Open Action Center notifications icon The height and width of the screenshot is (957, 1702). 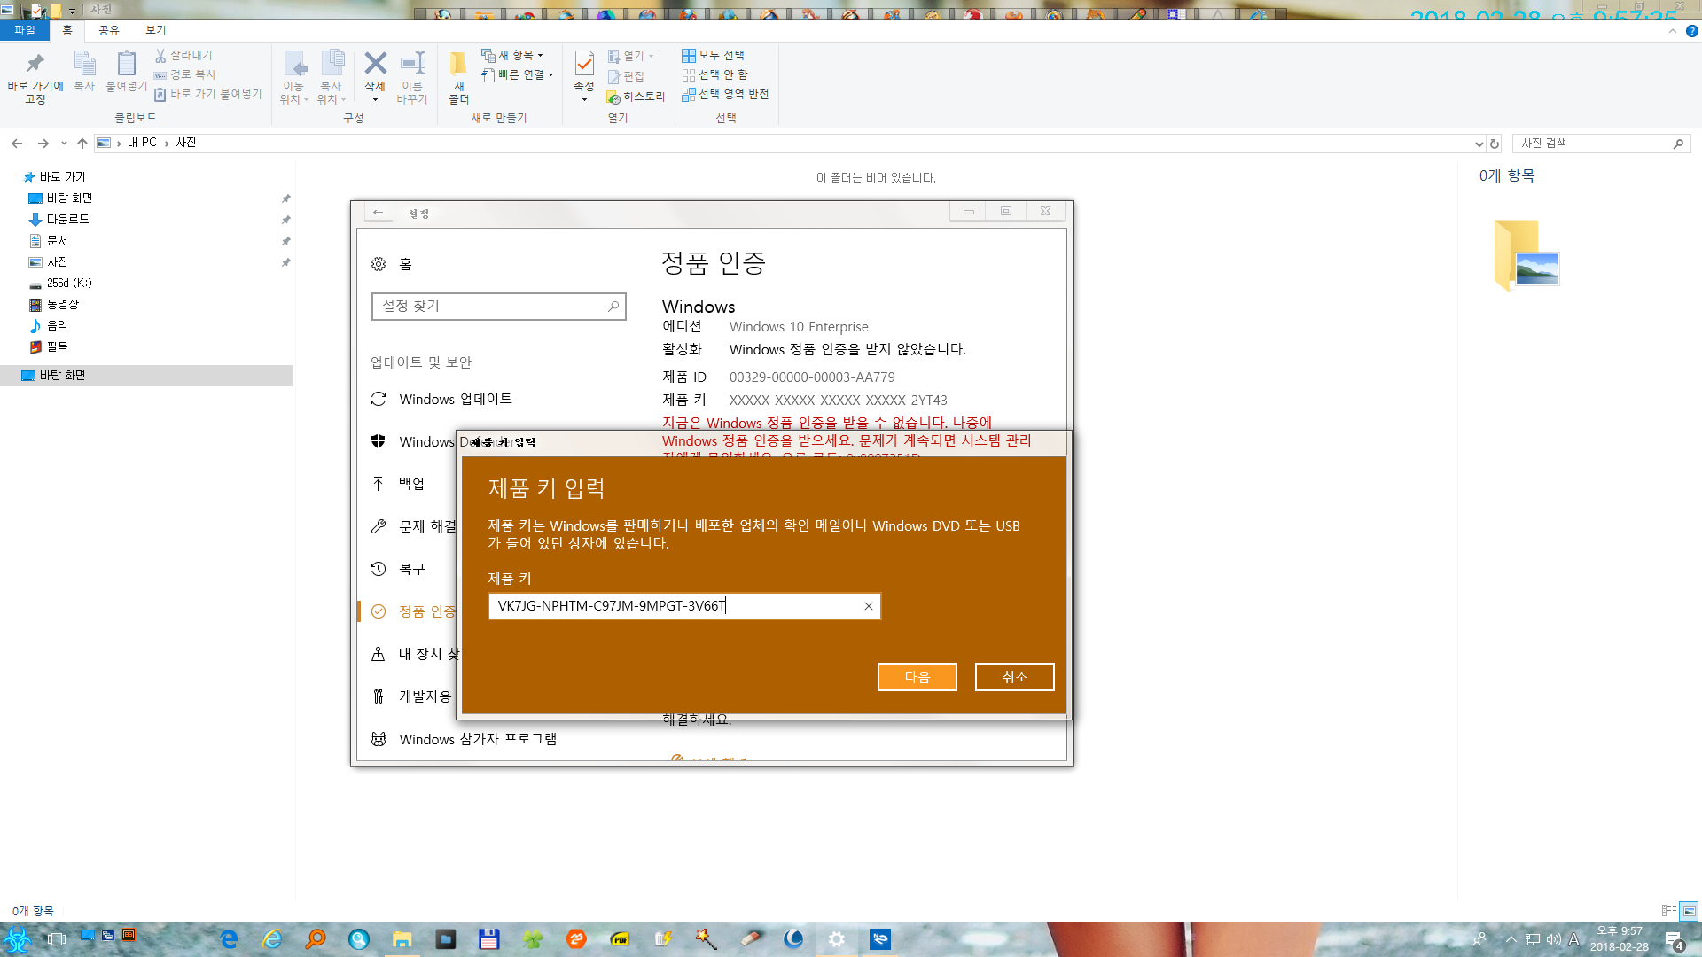point(1674,940)
